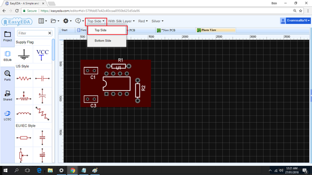Click the user avatar icon
Screen dimensions: 312x175
[x=283, y=20]
